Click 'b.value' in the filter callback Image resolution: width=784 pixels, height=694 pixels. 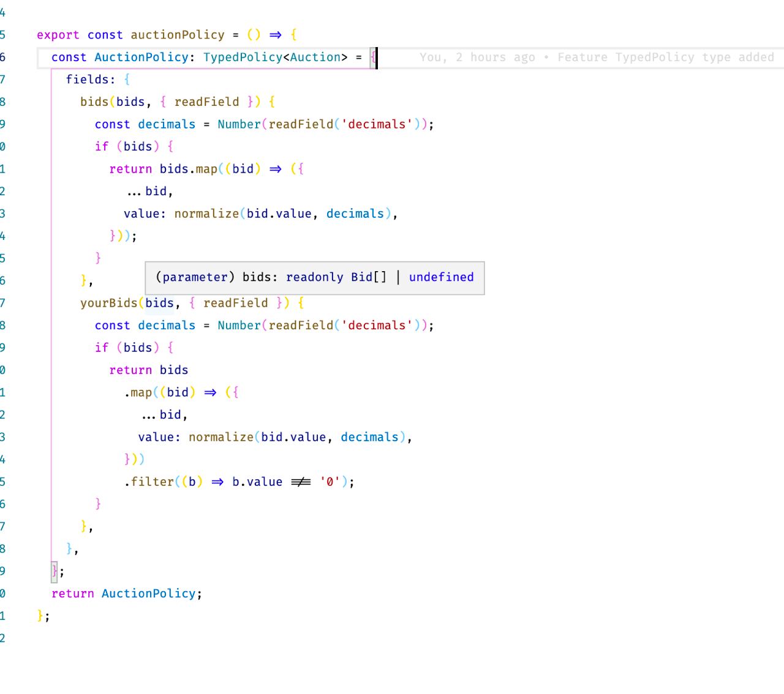pos(257,482)
